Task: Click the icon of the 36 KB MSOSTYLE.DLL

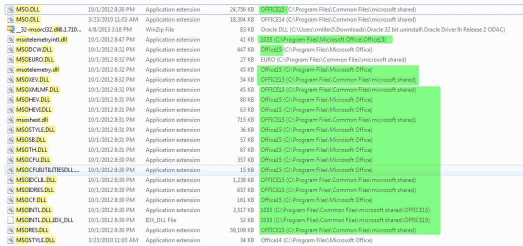Action: (10, 129)
